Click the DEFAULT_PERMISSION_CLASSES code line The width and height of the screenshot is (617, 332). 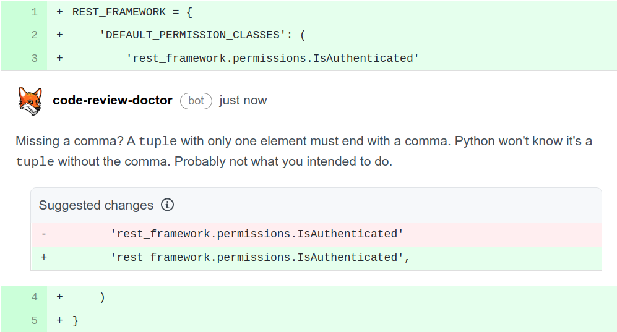coord(332,35)
